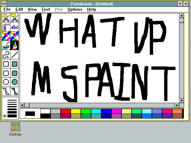Select the hollow Box tool
Image resolution: width=191 pixels, height=143 pixels.
click(x=6, y=64)
